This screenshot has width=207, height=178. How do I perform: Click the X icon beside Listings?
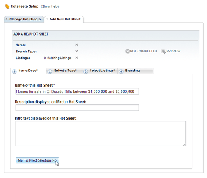[77, 58]
